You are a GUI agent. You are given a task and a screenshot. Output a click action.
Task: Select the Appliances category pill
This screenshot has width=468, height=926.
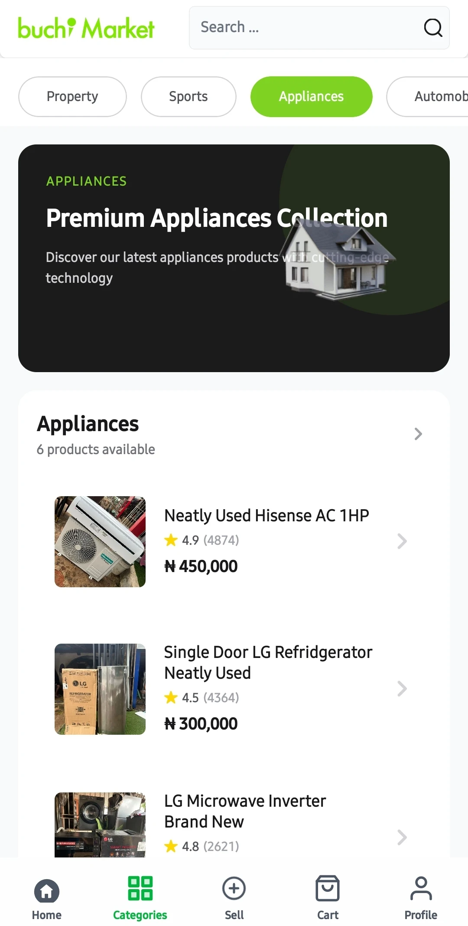pos(311,97)
